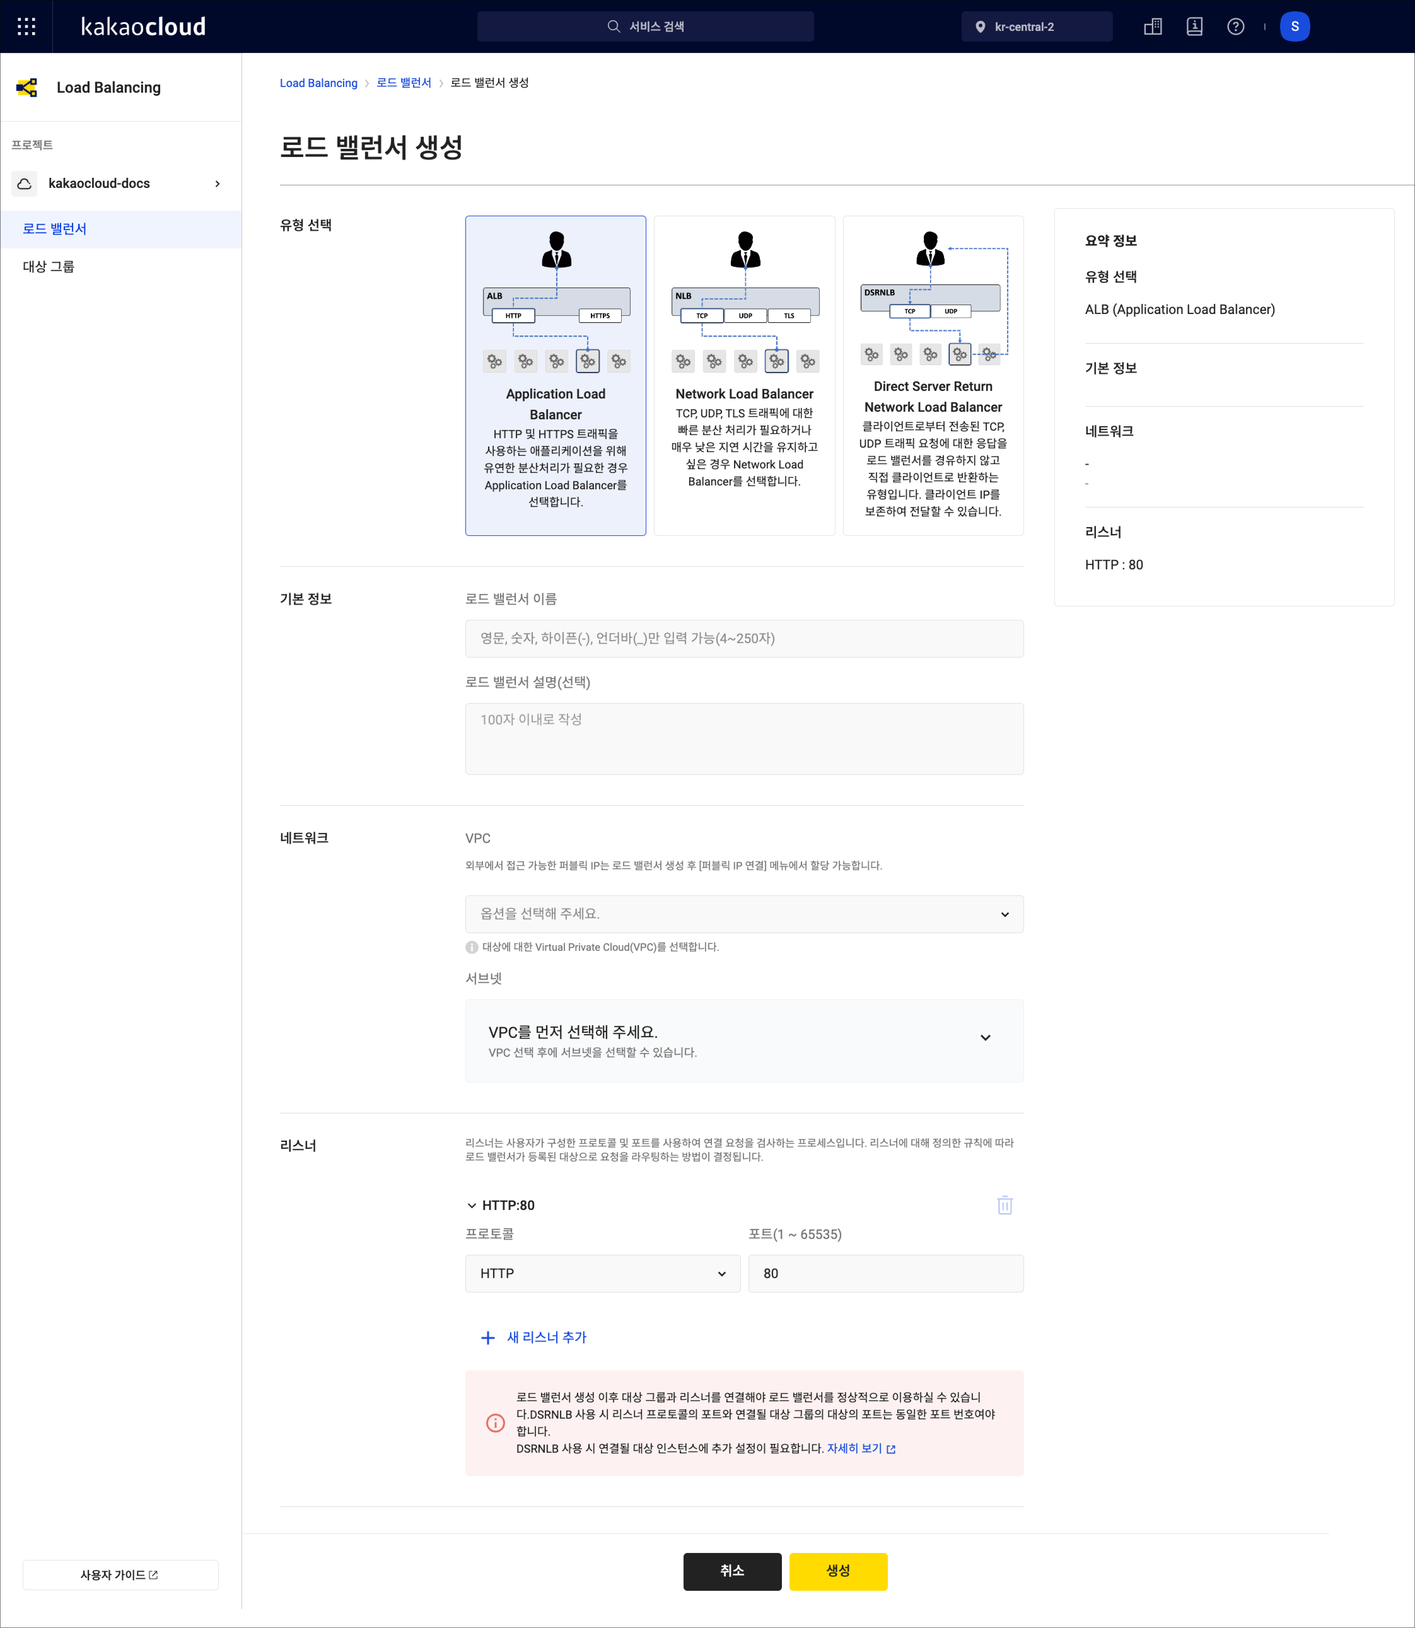This screenshot has height=1628, width=1415.
Task: Click the 로드 밸런서 생성 page title
Action: [x=371, y=147]
